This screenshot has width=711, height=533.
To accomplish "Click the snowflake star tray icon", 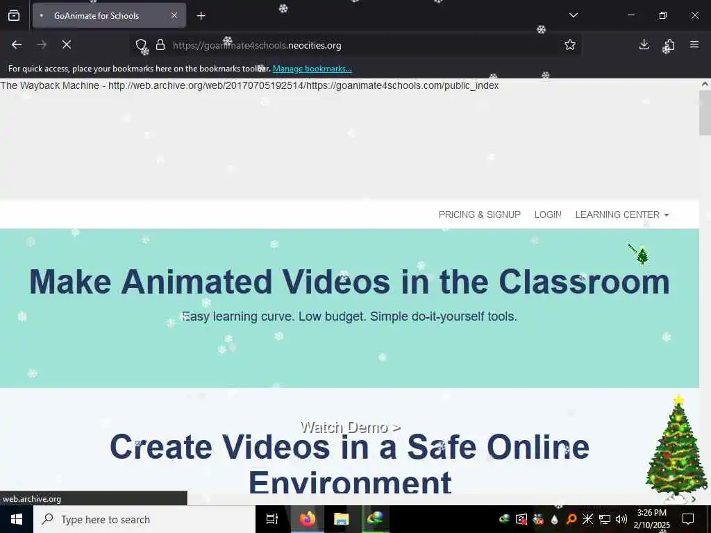I will (587, 519).
